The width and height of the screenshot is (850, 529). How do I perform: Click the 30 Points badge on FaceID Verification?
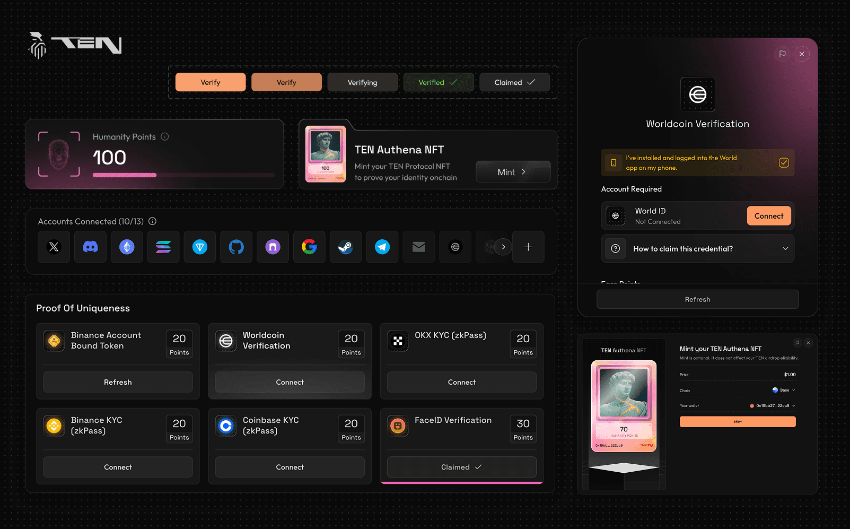(523, 429)
